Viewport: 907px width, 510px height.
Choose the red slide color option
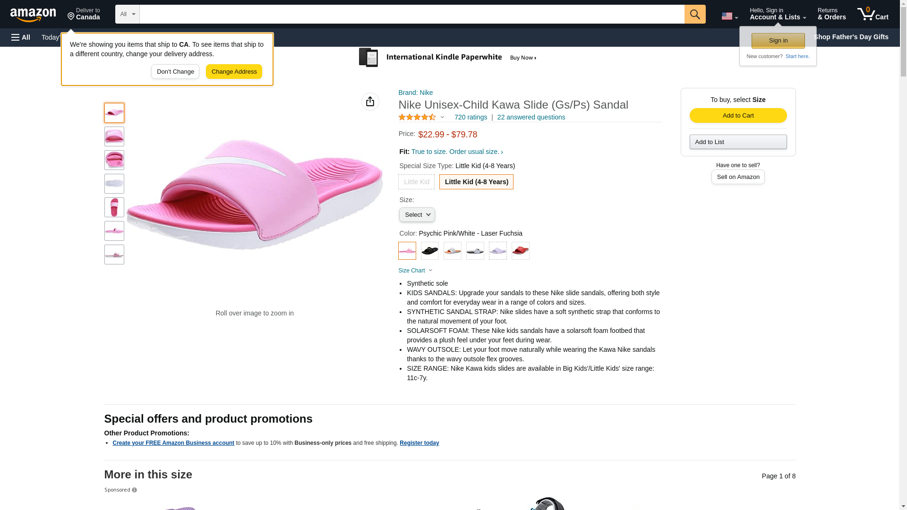click(x=520, y=251)
